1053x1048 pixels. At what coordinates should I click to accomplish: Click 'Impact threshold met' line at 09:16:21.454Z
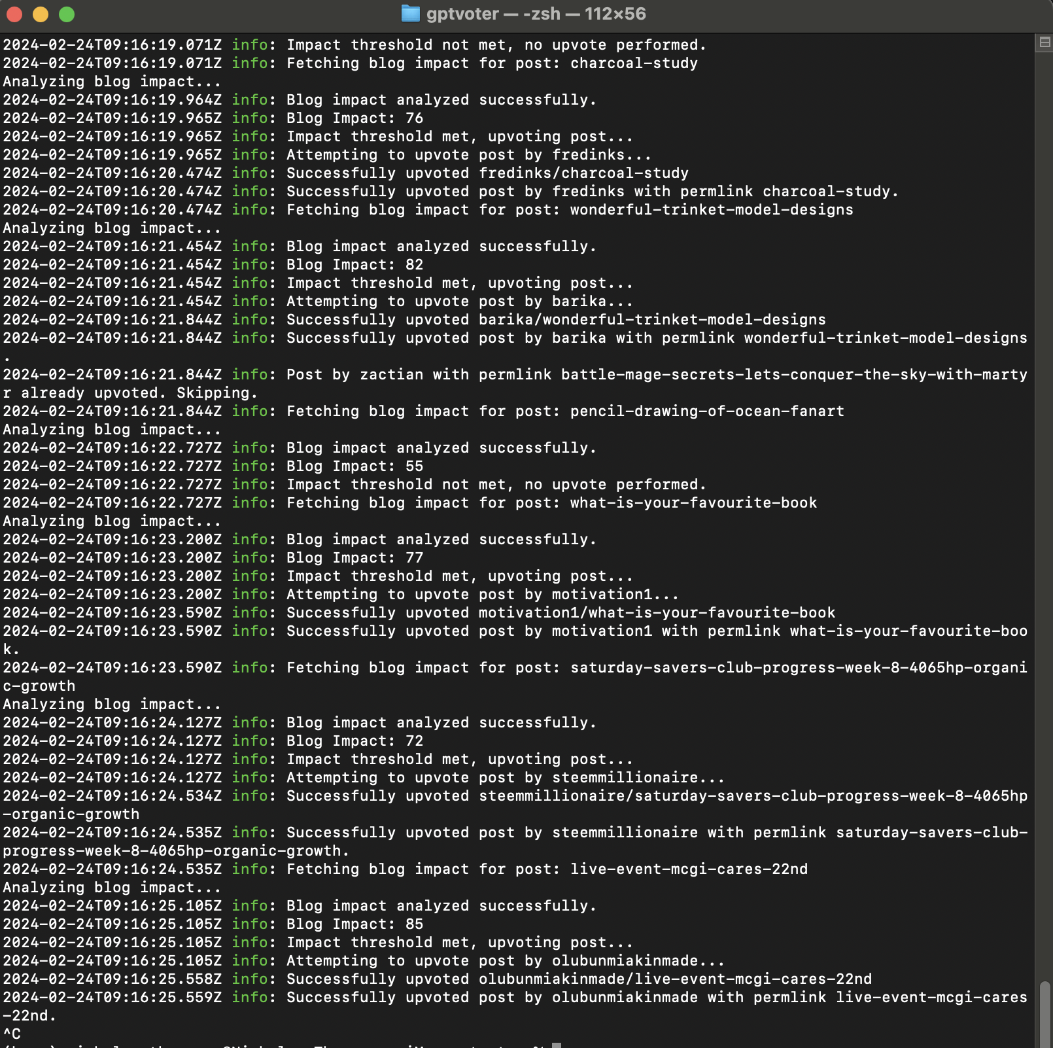click(x=460, y=283)
